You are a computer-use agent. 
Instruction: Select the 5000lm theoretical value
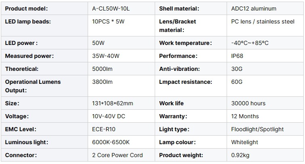(x=102, y=69)
